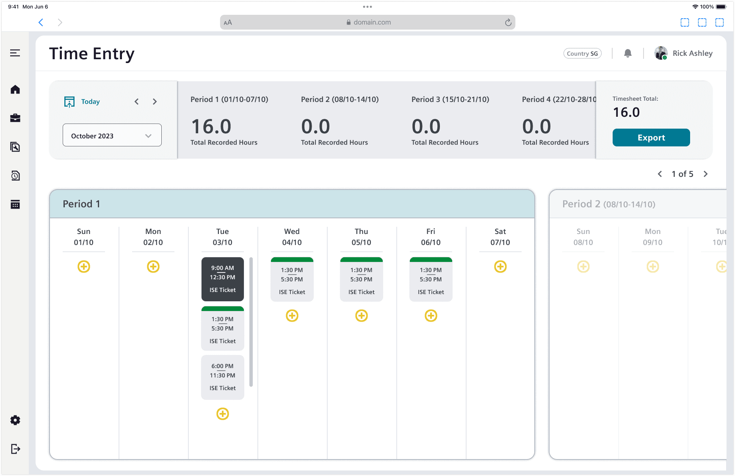Screen dimensions: 735x476
Task: Click the Tuesday column scrollbar
Action: pyautogui.click(x=251, y=322)
